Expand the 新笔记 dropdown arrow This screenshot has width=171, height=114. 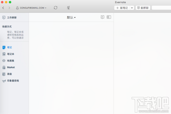click(x=132, y=8)
